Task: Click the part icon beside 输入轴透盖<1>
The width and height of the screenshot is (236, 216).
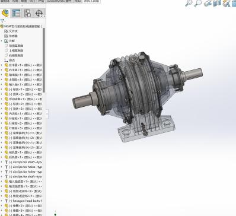Action: point(7,182)
